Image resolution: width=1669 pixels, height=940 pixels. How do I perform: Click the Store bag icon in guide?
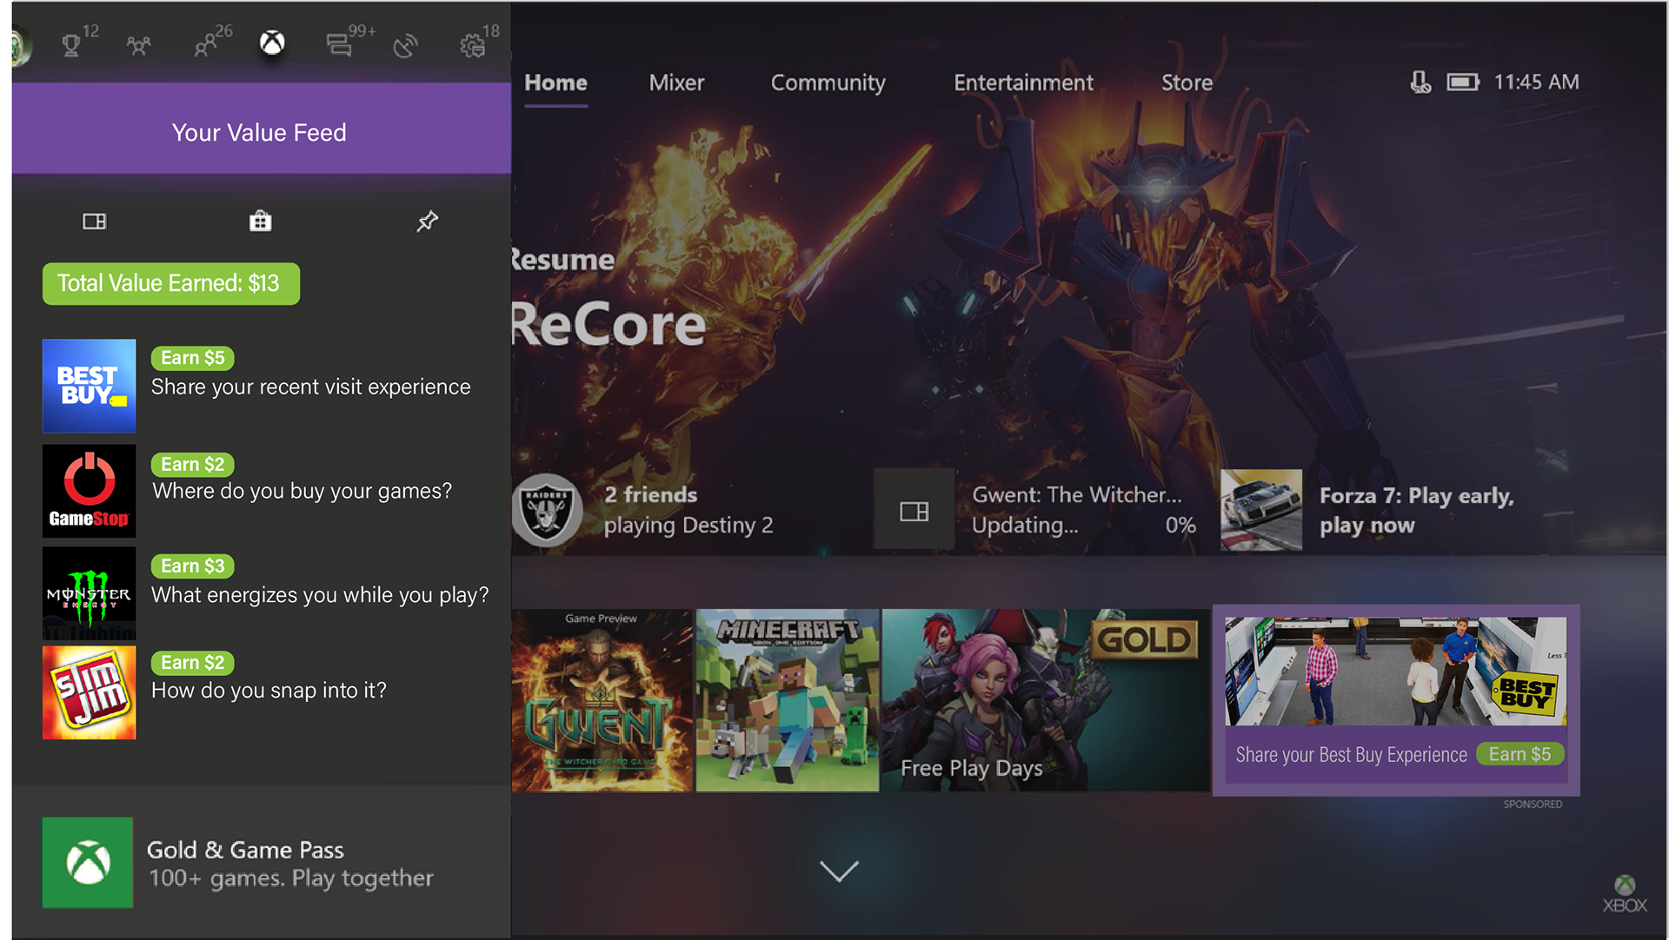tap(260, 222)
